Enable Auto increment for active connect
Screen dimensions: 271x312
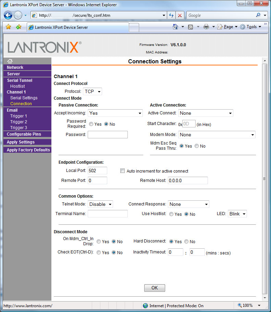coord(122,171)
